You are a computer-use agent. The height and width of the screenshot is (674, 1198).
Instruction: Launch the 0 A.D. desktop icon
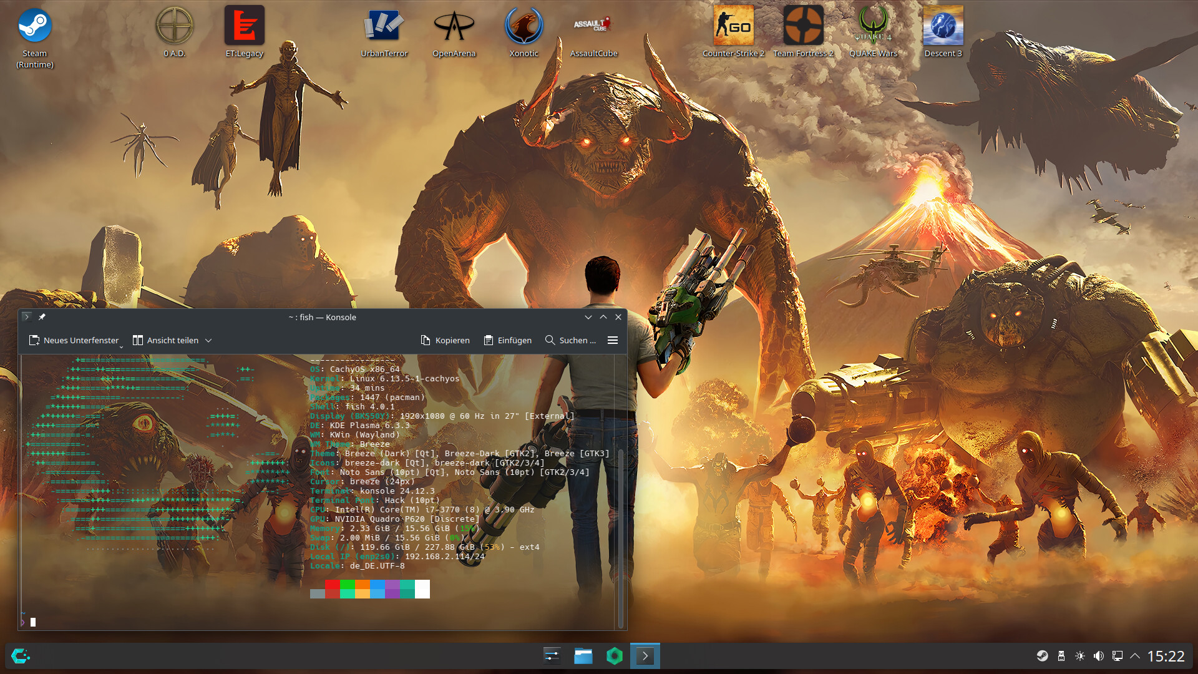tap(175, 26)
